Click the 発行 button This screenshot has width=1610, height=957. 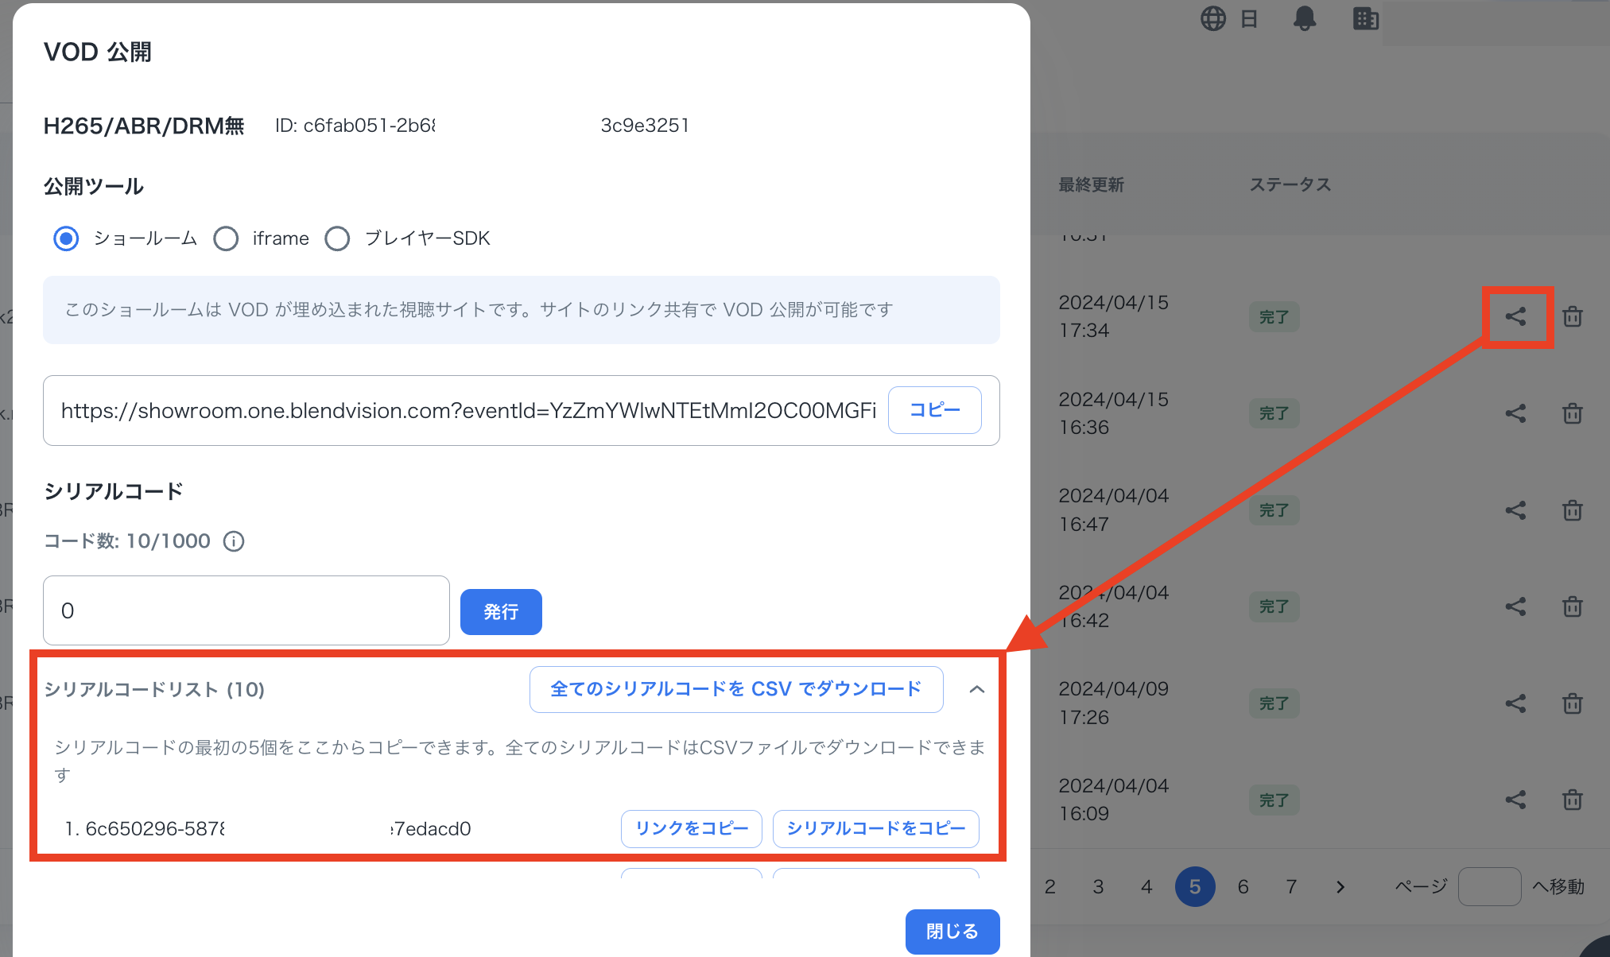[x=501, y=611]
